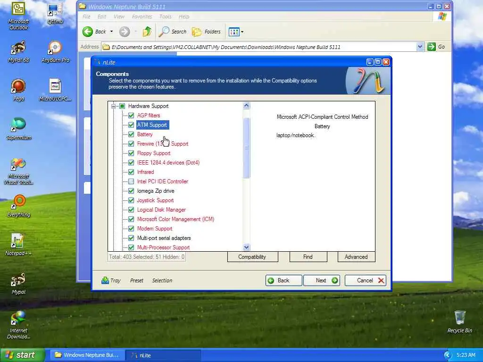Uncheck AGP filters component
The image size is (483, 362).
tap(131, 115)
